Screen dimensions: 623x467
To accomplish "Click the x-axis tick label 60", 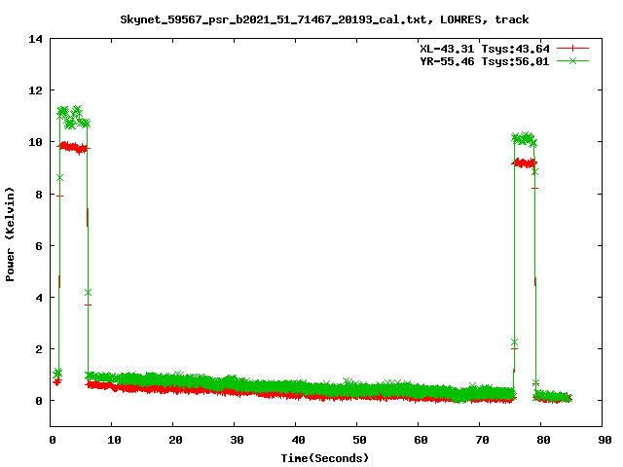I will pos(421,440).
